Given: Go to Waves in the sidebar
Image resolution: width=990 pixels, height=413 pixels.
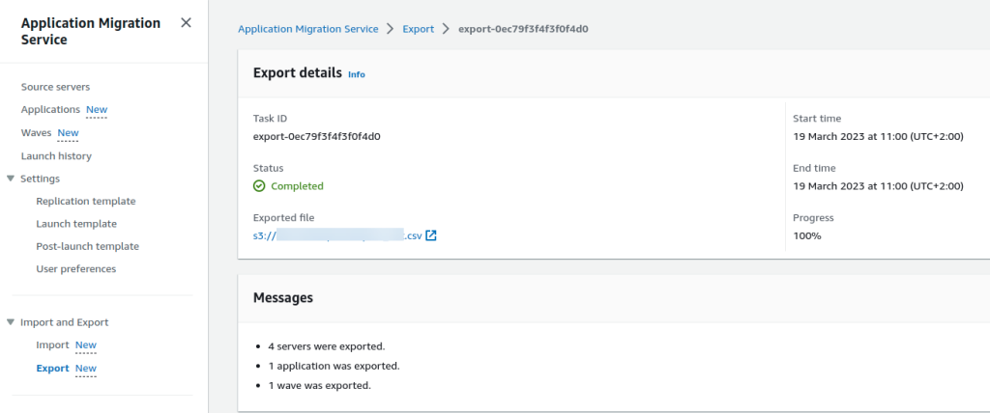Looking at the screenshot, I should pyautogui.click(x=36, y=133).
